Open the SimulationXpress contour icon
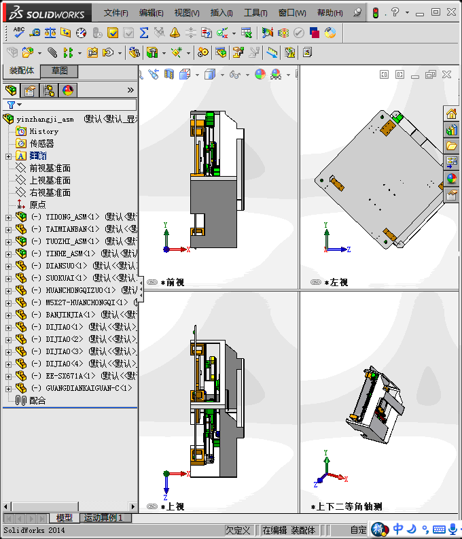The width and height of the screenshot is (462, 539). tap(283, 33)
